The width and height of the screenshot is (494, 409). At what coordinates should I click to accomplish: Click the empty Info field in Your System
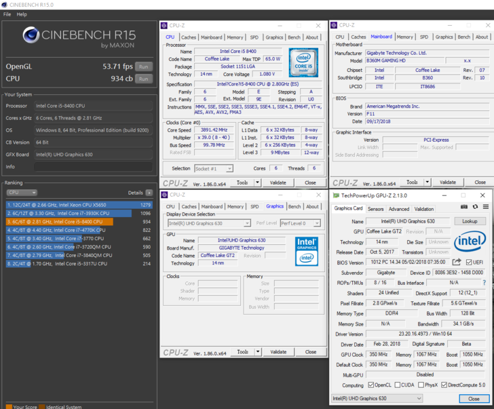pos(94,166)
